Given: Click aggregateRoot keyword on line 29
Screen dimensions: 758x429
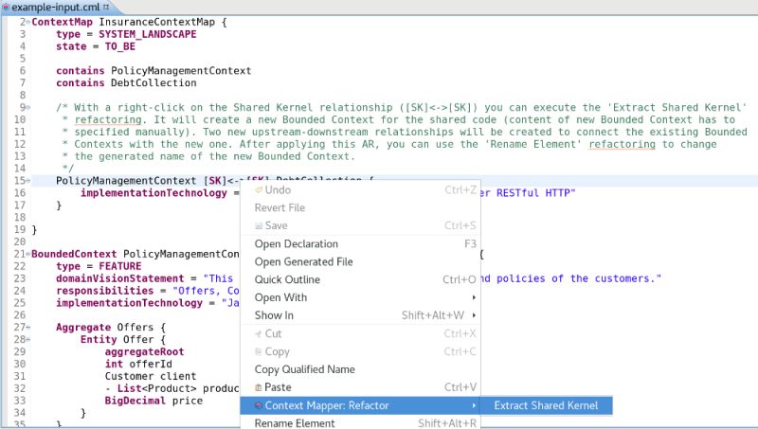Looking at the screenshot, I should pyautogui.click(x=144, y=351).
